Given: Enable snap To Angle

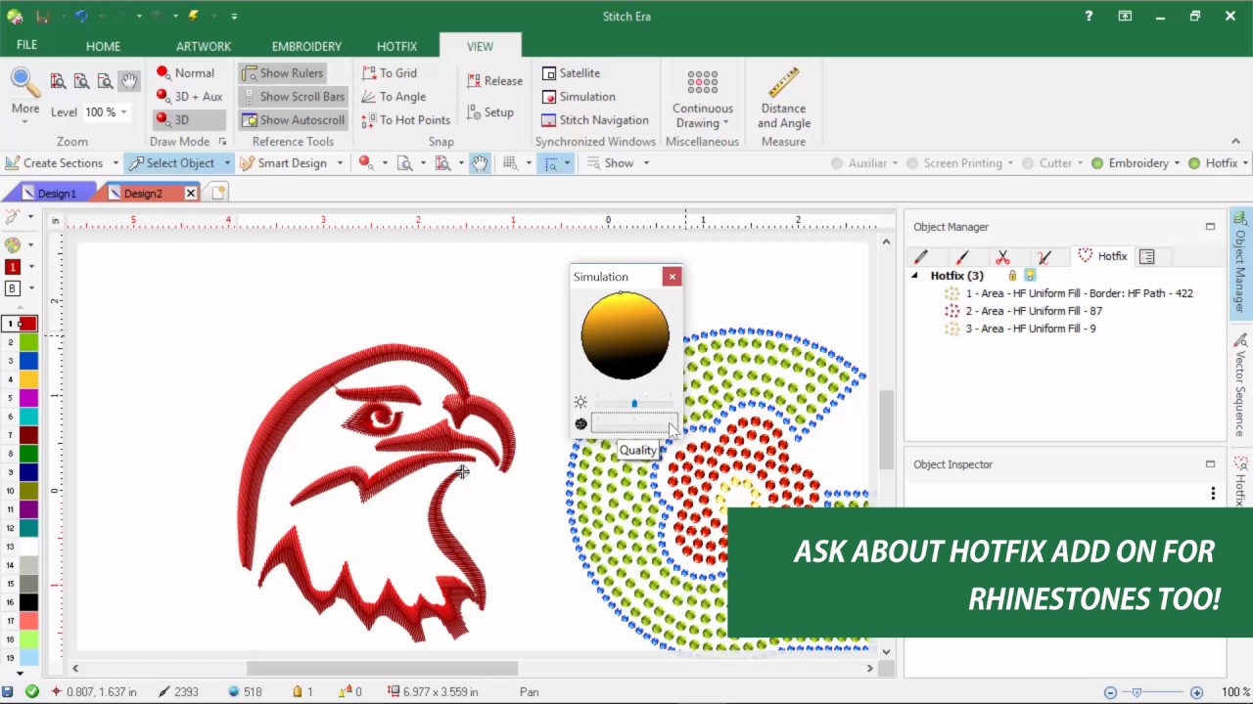Looking at the screenshot, I should click(x=394, y=97).
